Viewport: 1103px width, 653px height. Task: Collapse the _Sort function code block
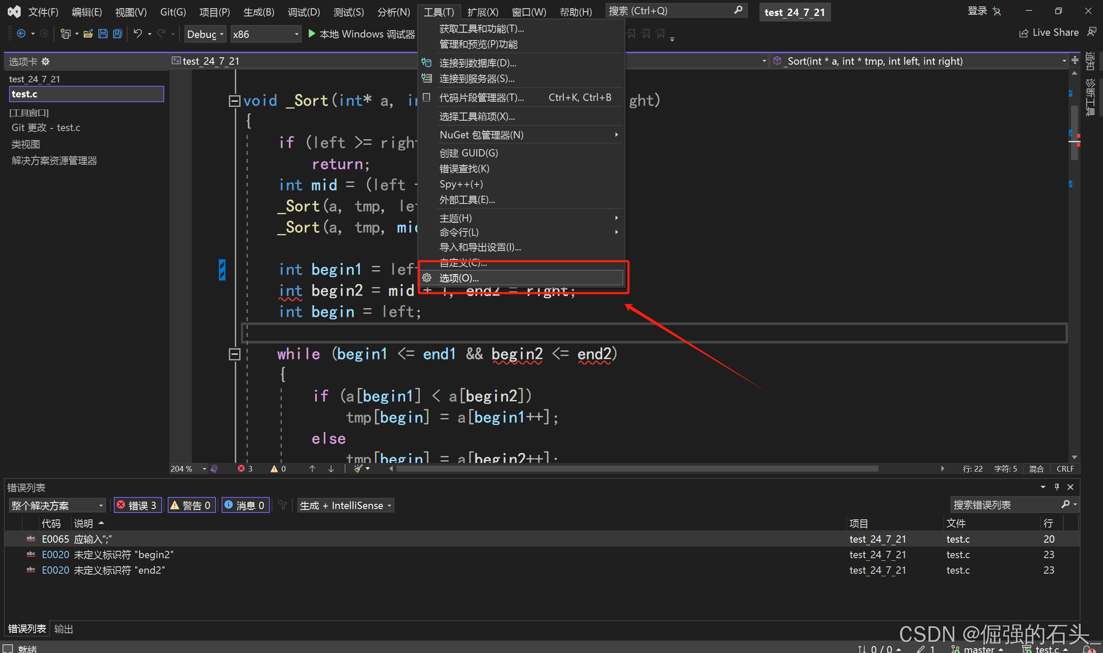pyautogui.click(x=234, y=101)
